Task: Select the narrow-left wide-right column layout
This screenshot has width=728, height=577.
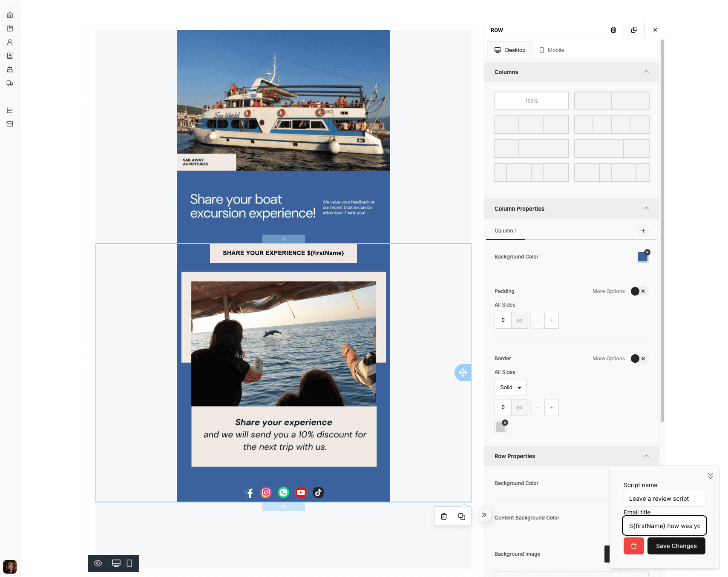Action: coord(531,149)
